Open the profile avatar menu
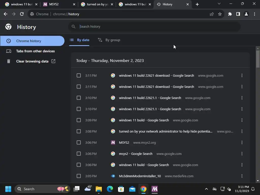The image size is (260, 195). (246, 14)
